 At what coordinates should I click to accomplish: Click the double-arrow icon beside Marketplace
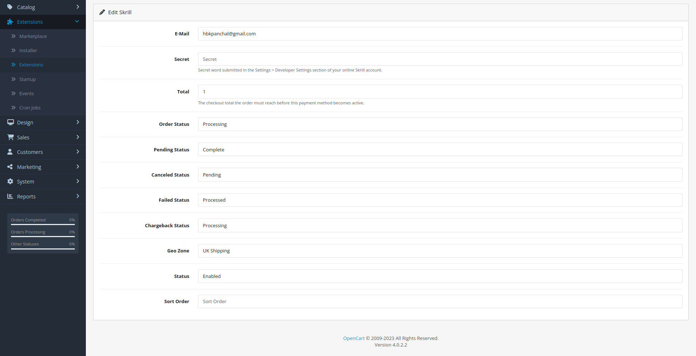coord(13,36)
